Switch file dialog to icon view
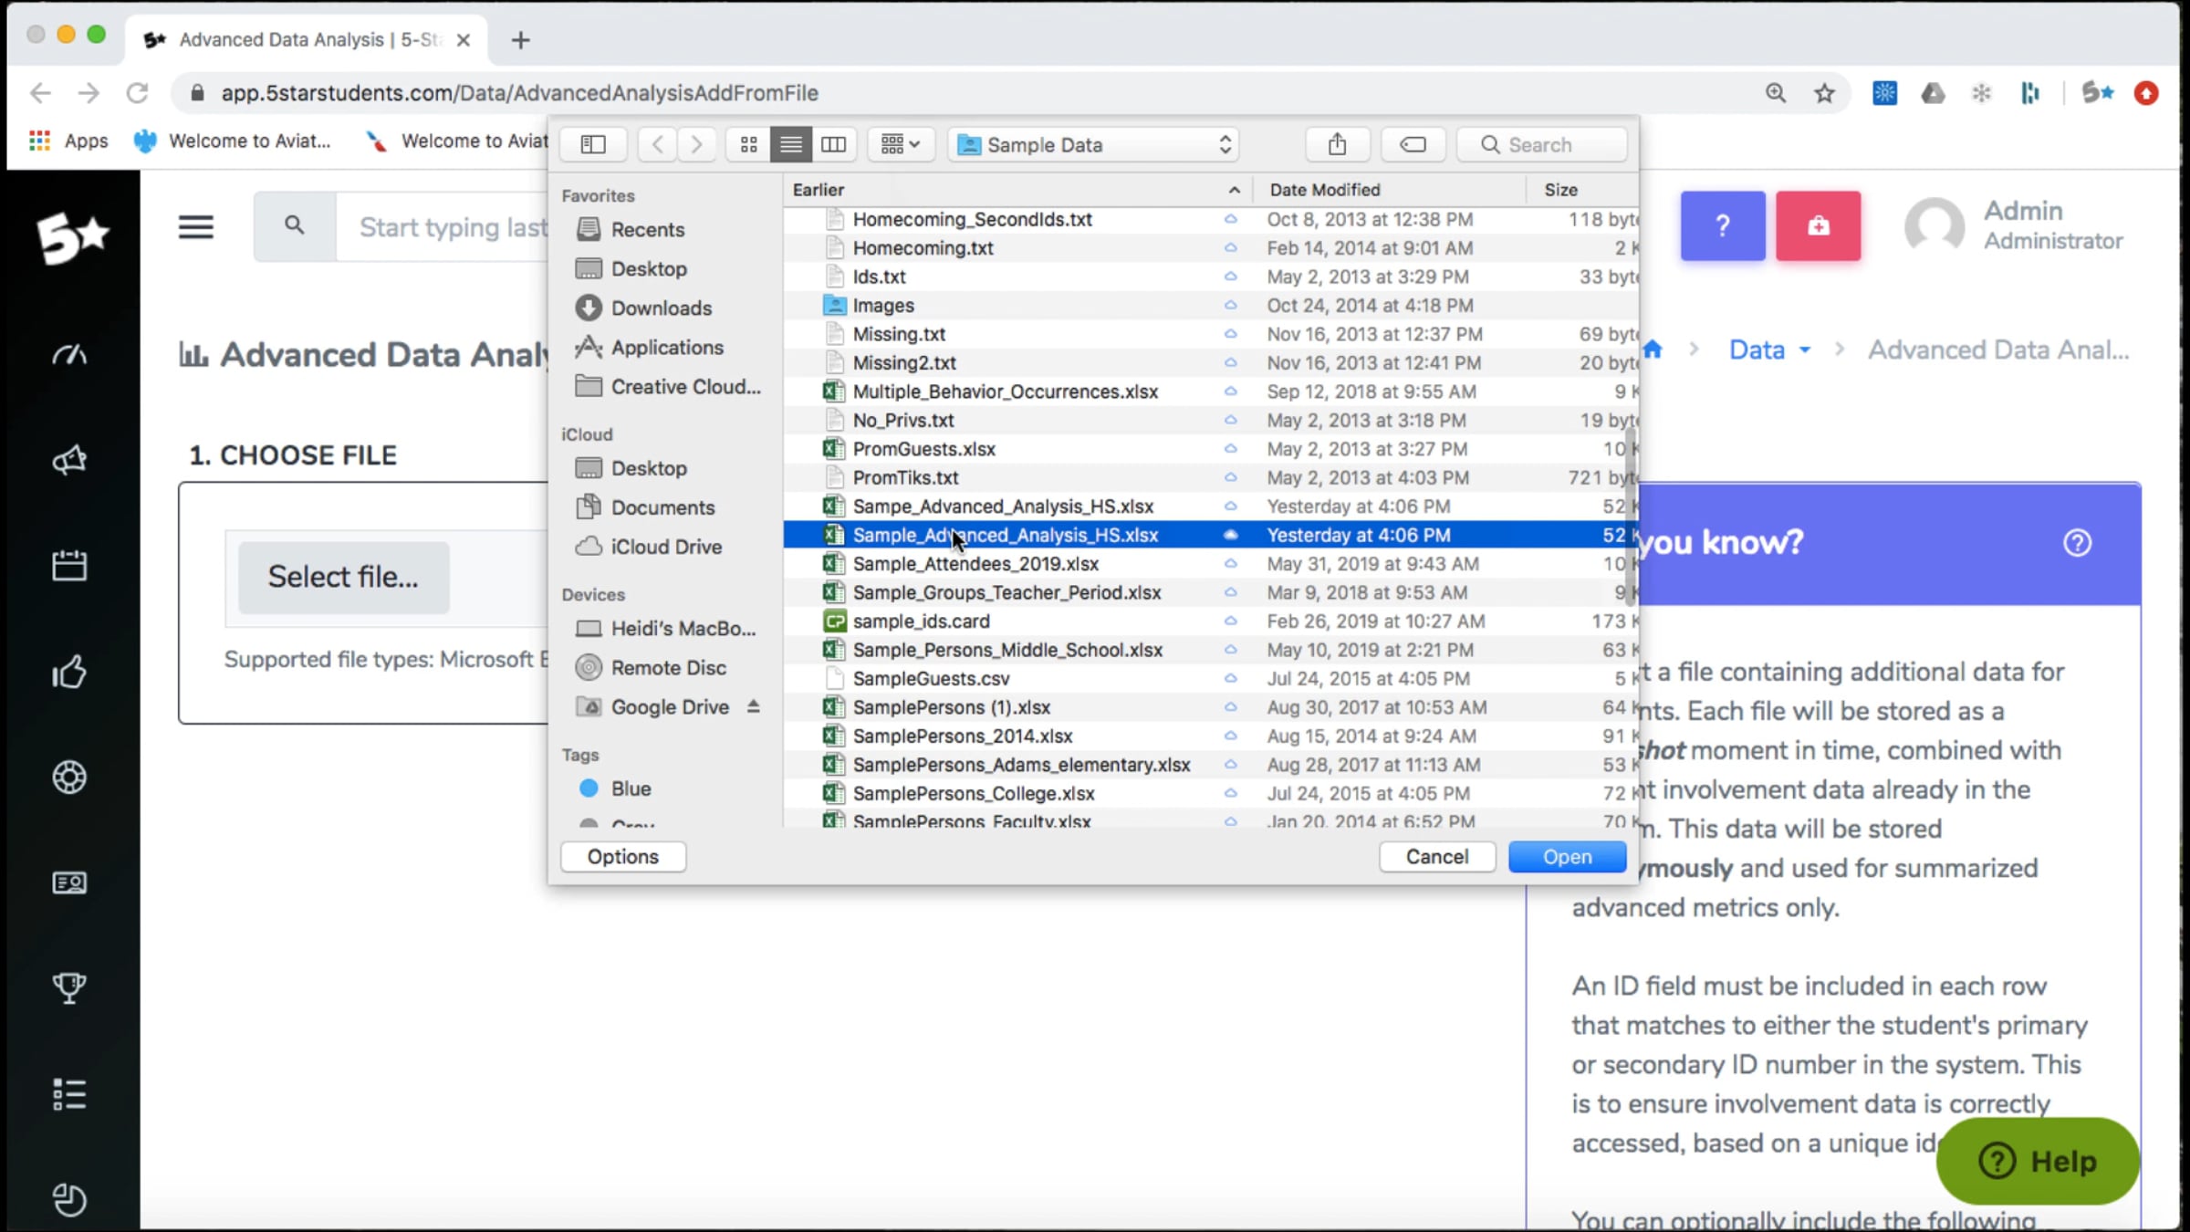 [x=748, y=144]
